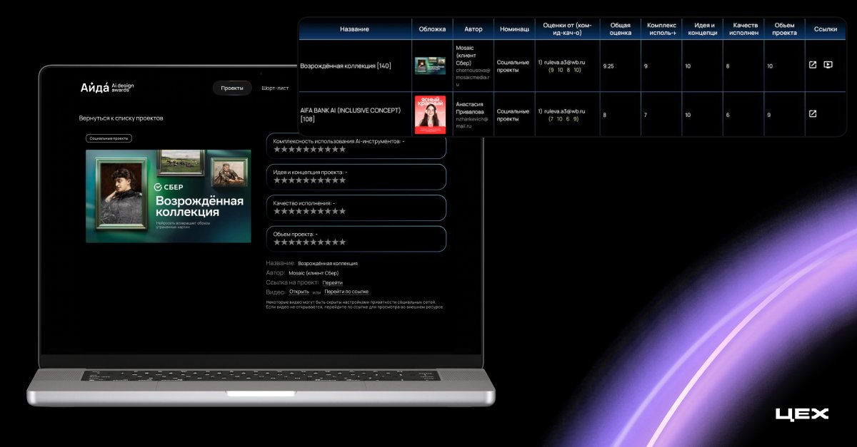Select table row title Возрождённая коллекция [140]
The height and width of the screenshot is (447, 857).
346,66
